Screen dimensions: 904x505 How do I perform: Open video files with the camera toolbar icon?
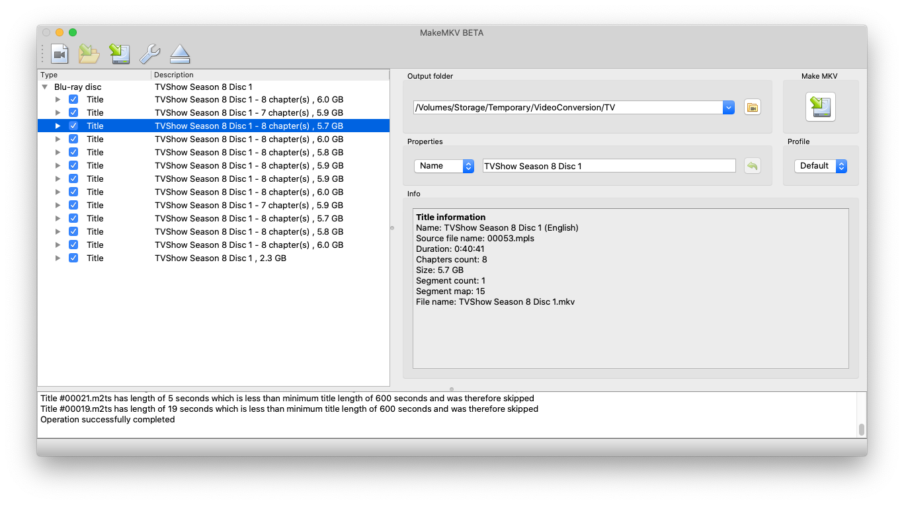click(60, 54)
